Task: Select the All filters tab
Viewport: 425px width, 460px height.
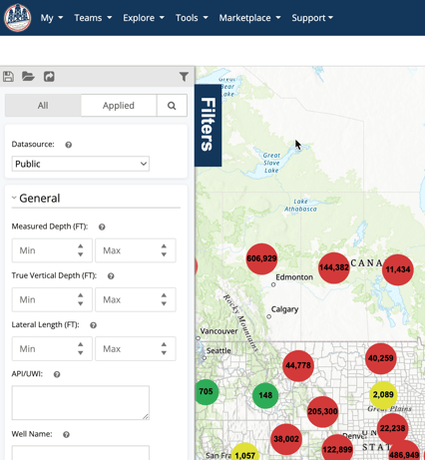Action: click(x=43, y=106)
